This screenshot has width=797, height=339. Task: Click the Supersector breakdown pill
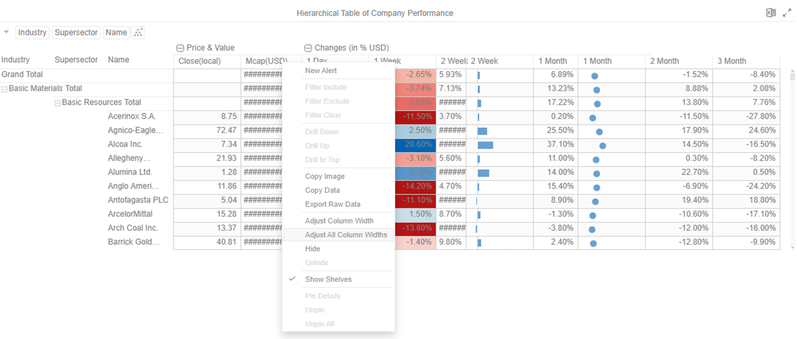tap(77, 33)
